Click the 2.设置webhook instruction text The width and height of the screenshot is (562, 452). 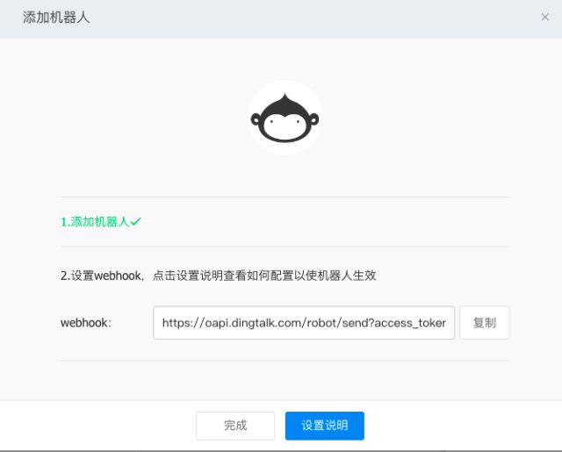218,276
